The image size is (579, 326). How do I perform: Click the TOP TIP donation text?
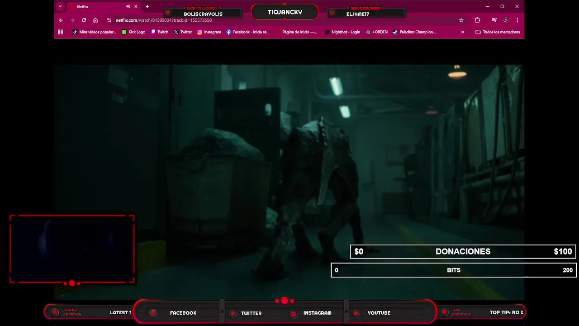click(506, 312)
